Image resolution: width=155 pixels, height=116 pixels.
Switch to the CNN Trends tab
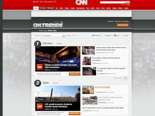pos(51,8)
